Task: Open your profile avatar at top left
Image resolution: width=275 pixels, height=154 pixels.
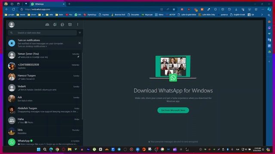Action: click(x=12, y=25)
